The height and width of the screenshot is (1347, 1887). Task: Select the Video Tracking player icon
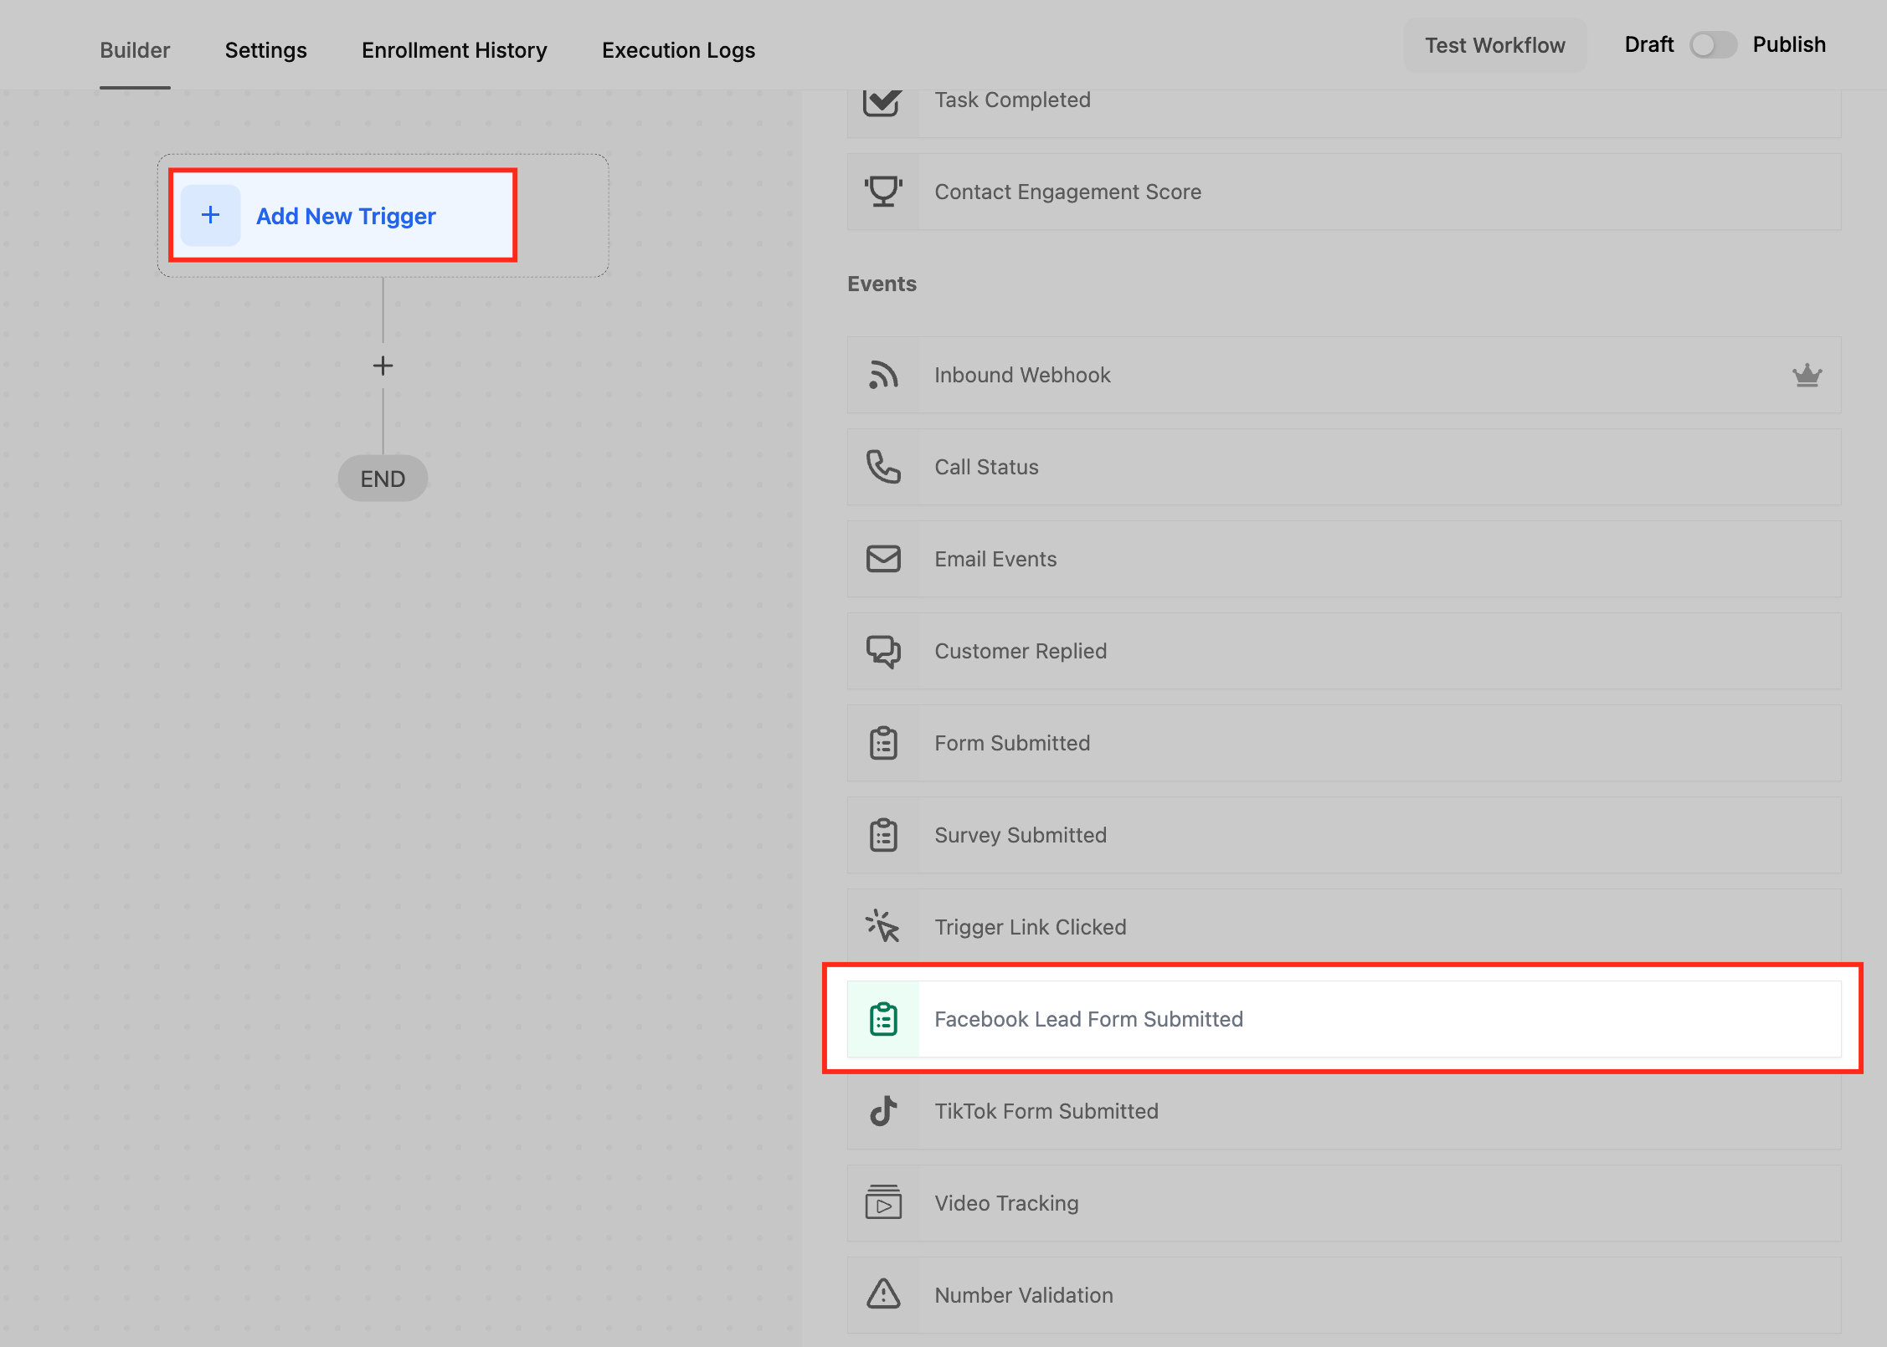click(882, 1203)
